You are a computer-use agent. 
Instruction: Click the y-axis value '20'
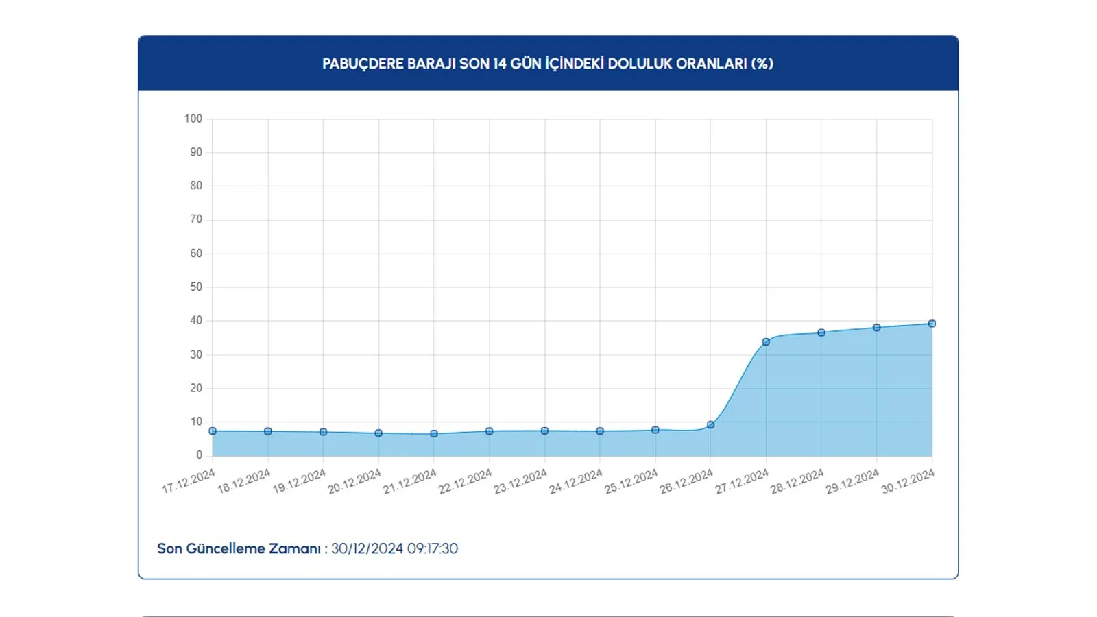[x=196, y=388]
